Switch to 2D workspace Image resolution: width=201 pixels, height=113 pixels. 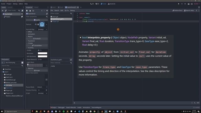pos(92,4)
